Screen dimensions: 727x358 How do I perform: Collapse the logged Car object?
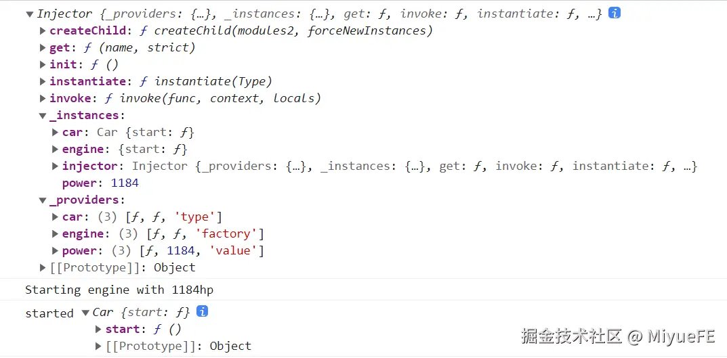[85, 312]
